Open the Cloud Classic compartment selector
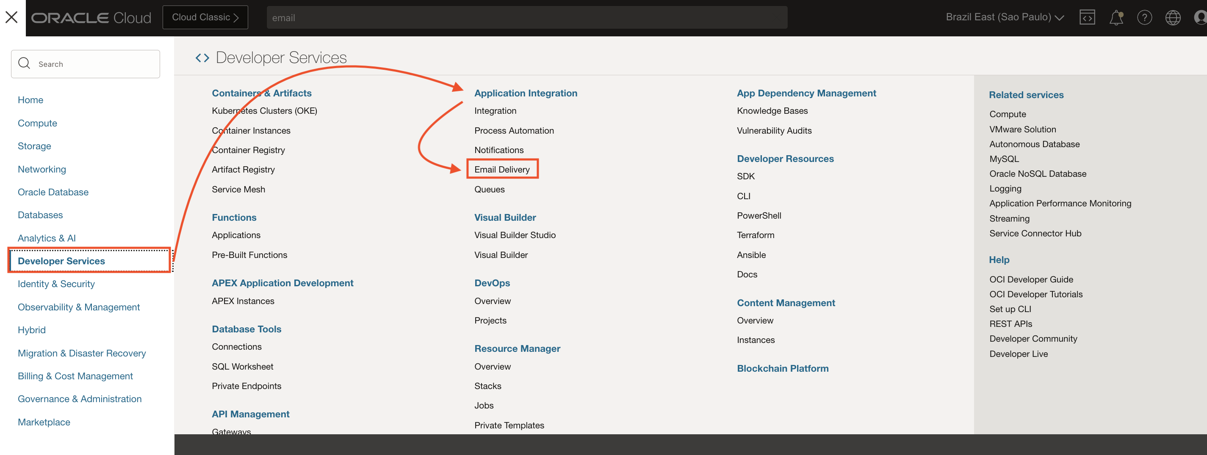 coord(205,17)
